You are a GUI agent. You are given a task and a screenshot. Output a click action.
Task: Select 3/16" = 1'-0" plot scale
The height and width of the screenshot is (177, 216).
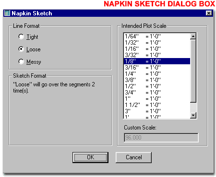(x=157, y=68)
